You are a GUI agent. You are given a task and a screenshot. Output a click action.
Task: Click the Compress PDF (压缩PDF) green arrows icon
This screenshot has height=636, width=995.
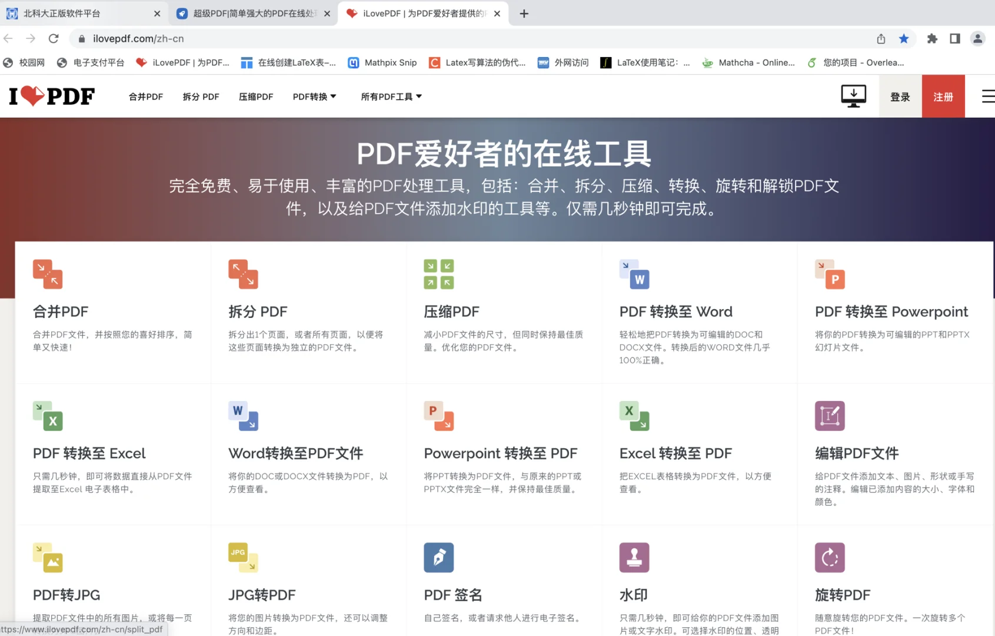pos(439,274)
